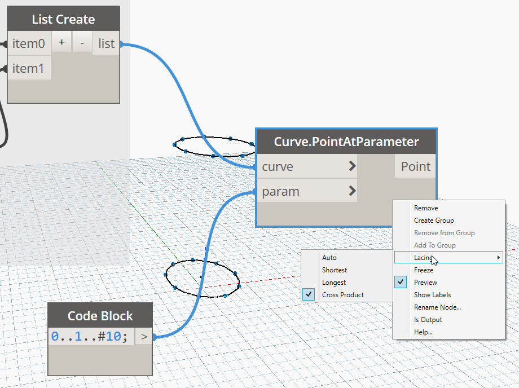The image size is (519, 388).
Task: Select Cross Product lacing option
Action: [342, 295]
